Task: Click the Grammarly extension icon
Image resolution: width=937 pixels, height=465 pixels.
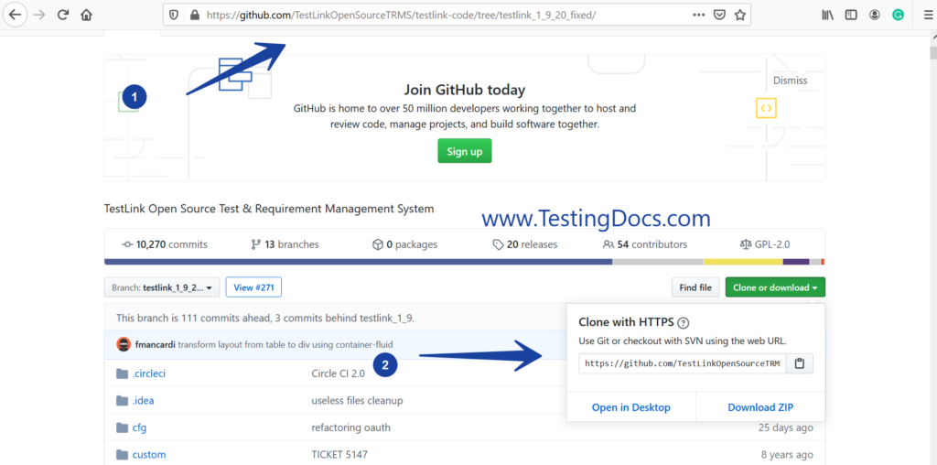Action: point(898,15)
